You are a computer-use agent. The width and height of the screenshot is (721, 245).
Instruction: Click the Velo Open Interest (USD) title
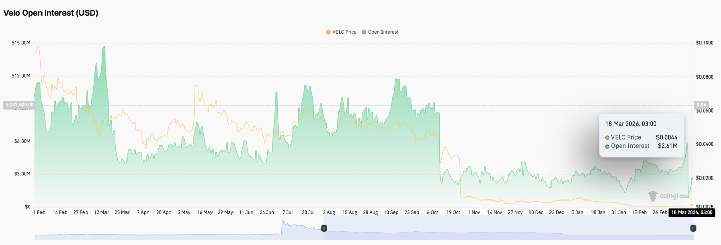tap(51, 13)
